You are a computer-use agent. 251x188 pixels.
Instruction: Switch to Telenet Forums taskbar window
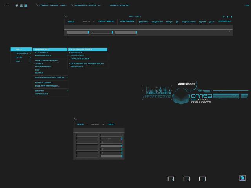click(51, 5)
